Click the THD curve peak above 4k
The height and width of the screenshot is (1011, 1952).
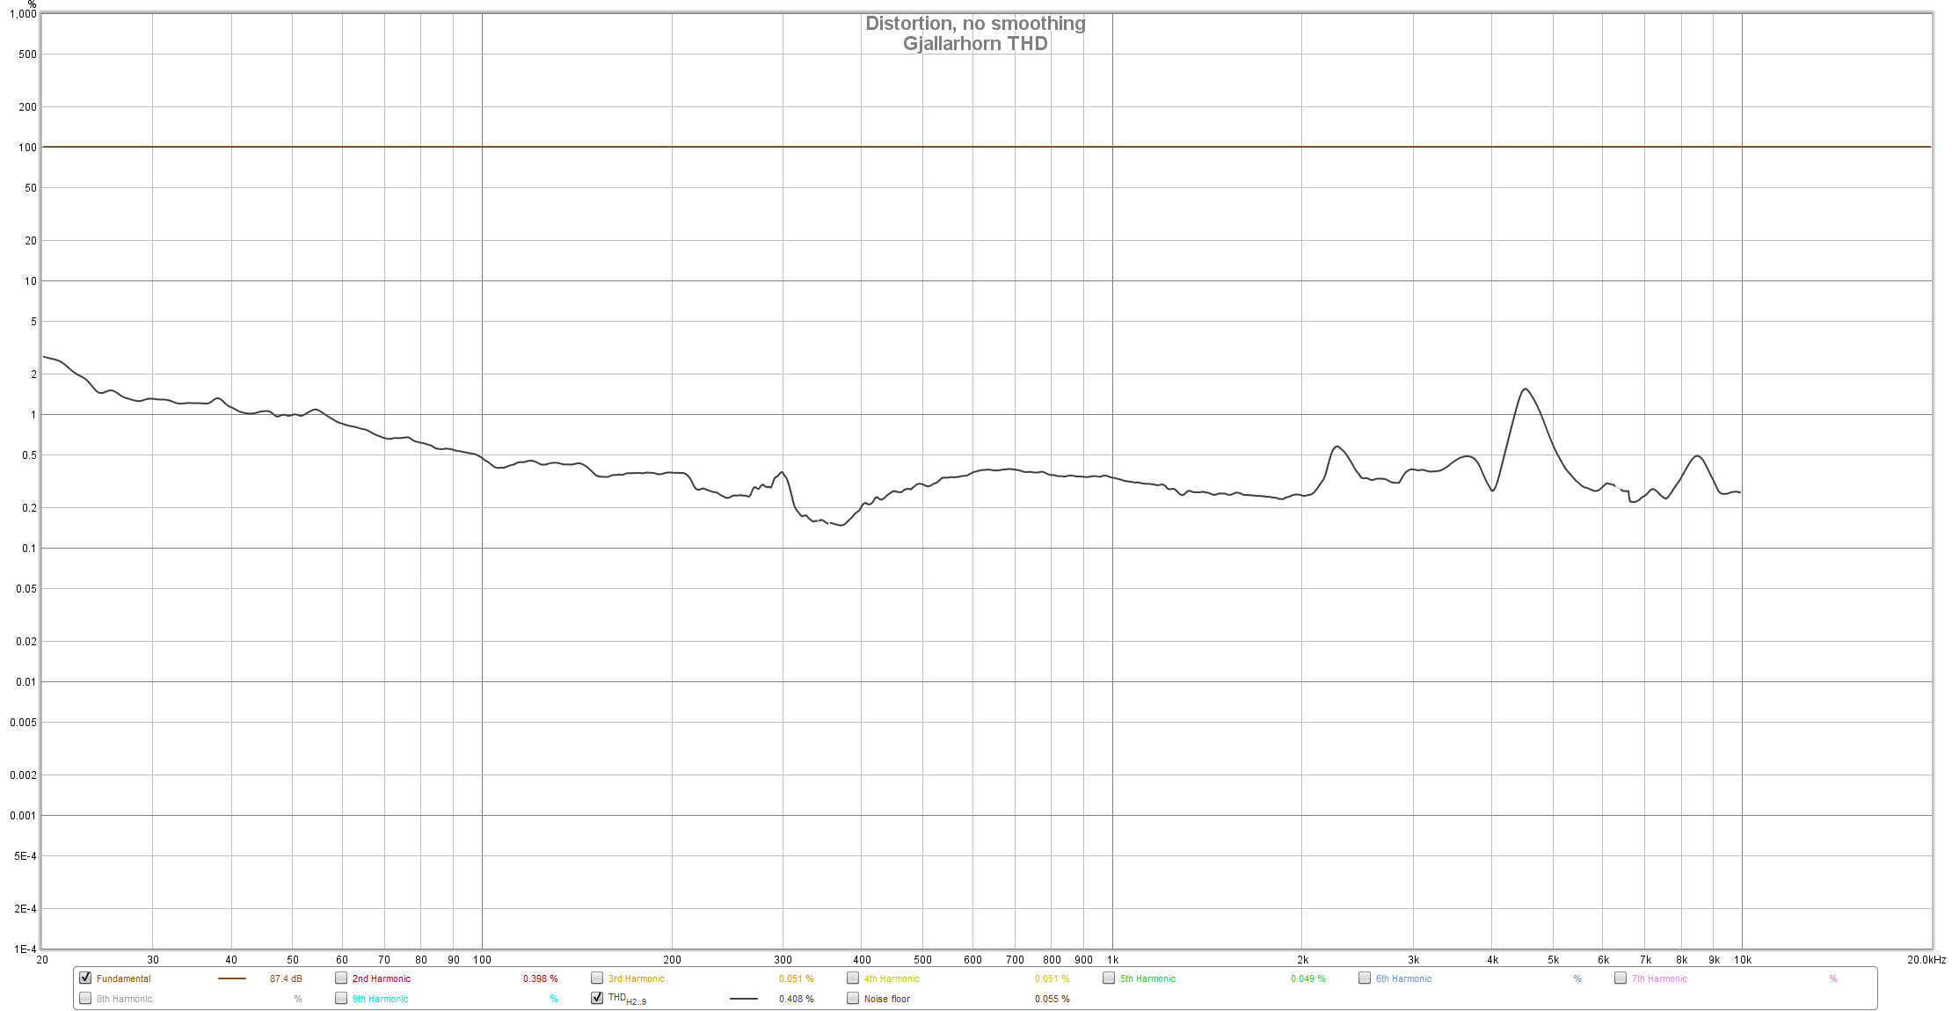(1525, 389)
